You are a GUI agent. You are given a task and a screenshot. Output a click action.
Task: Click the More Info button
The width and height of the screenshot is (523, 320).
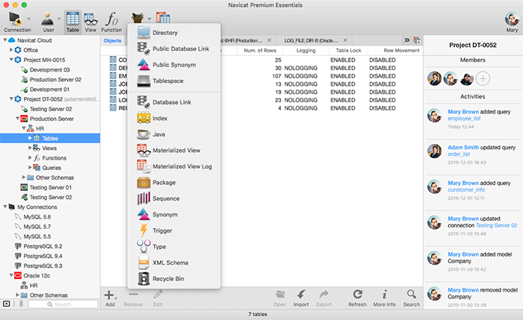[x=384, y=298]
